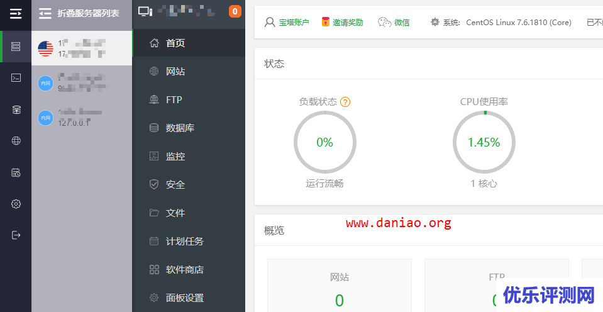
Task: Collapse the server list (折叠服务器列表)
Action: pyautogui.click(x=79, y=13)
